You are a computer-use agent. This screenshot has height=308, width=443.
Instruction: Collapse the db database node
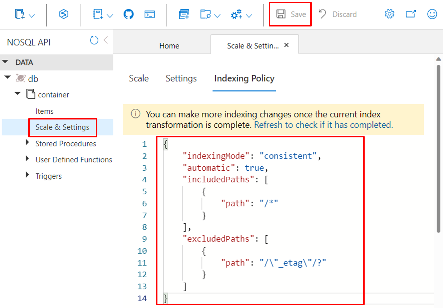pos(8,77)
